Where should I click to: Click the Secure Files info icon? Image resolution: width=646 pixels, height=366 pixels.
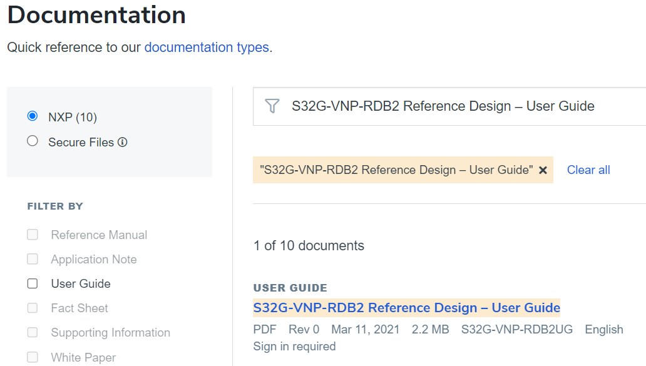click(x=122, y=142)
